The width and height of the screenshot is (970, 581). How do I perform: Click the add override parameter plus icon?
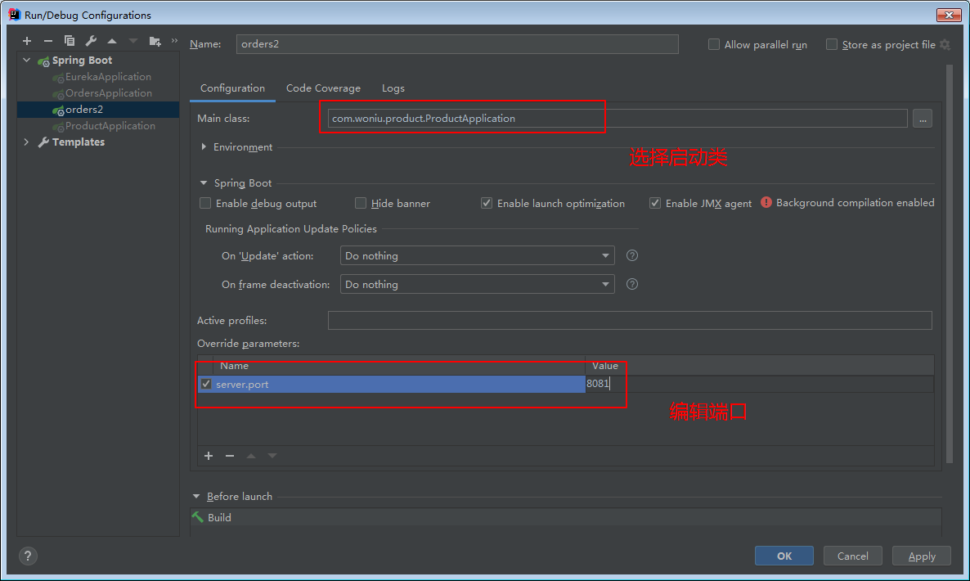(x=209, y=456)
